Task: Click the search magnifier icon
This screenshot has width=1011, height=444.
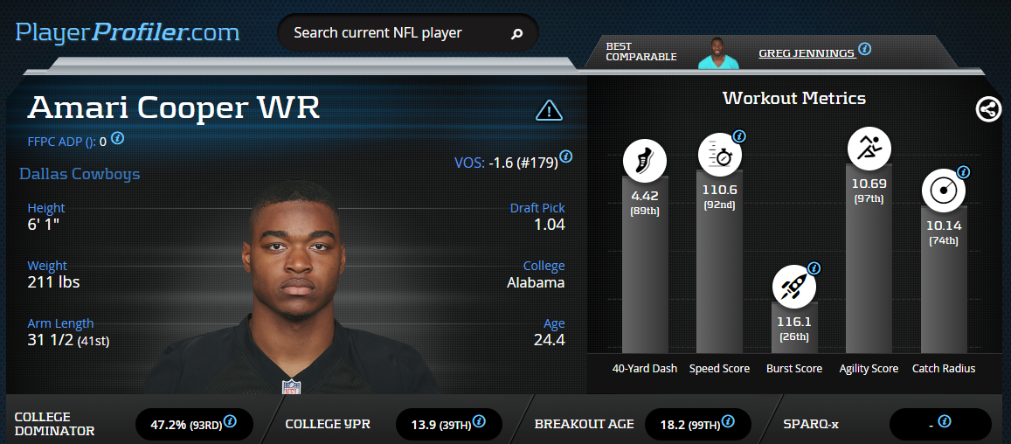Action: (516, 33)
